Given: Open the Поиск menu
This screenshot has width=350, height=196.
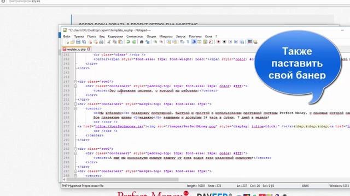Looking at the screenshot, I should tap(91, 36).
